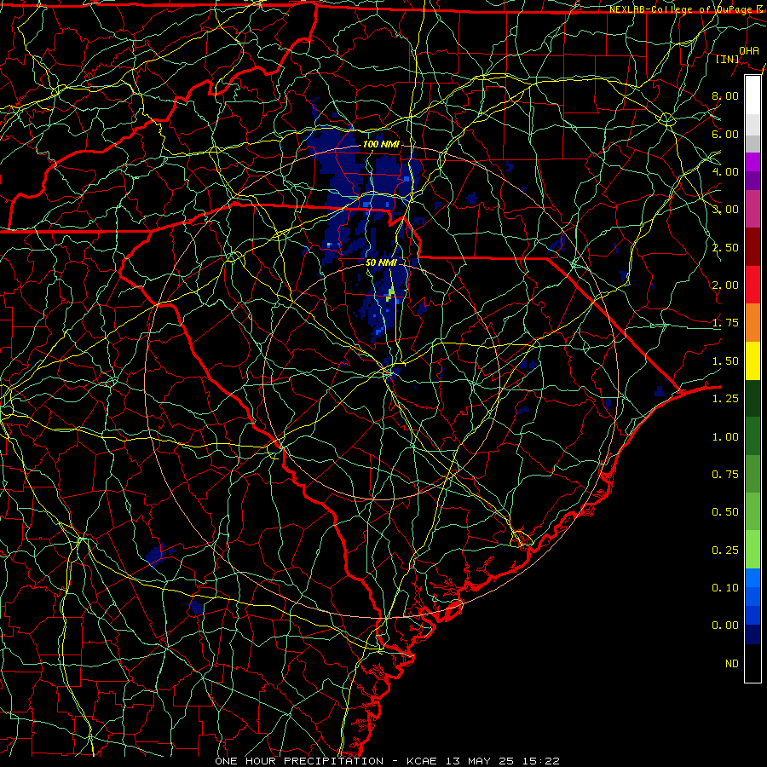
Task: Pick the white swatch in the color scale
Action: click(x=753, y=95)
